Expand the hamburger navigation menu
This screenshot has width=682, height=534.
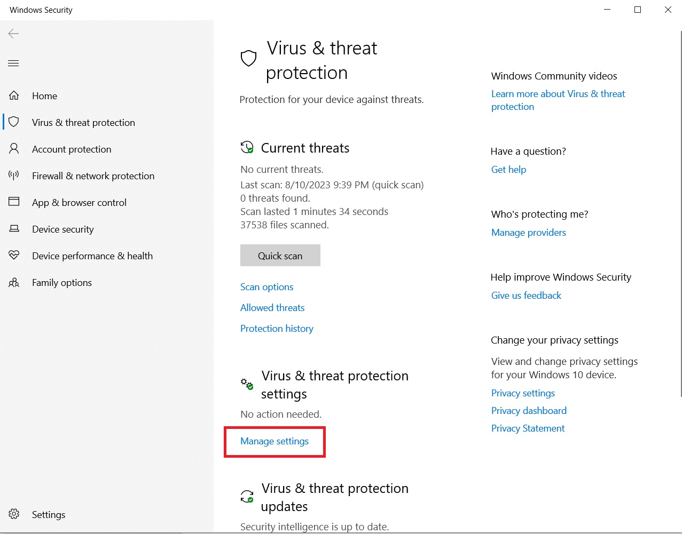point(13,63)
